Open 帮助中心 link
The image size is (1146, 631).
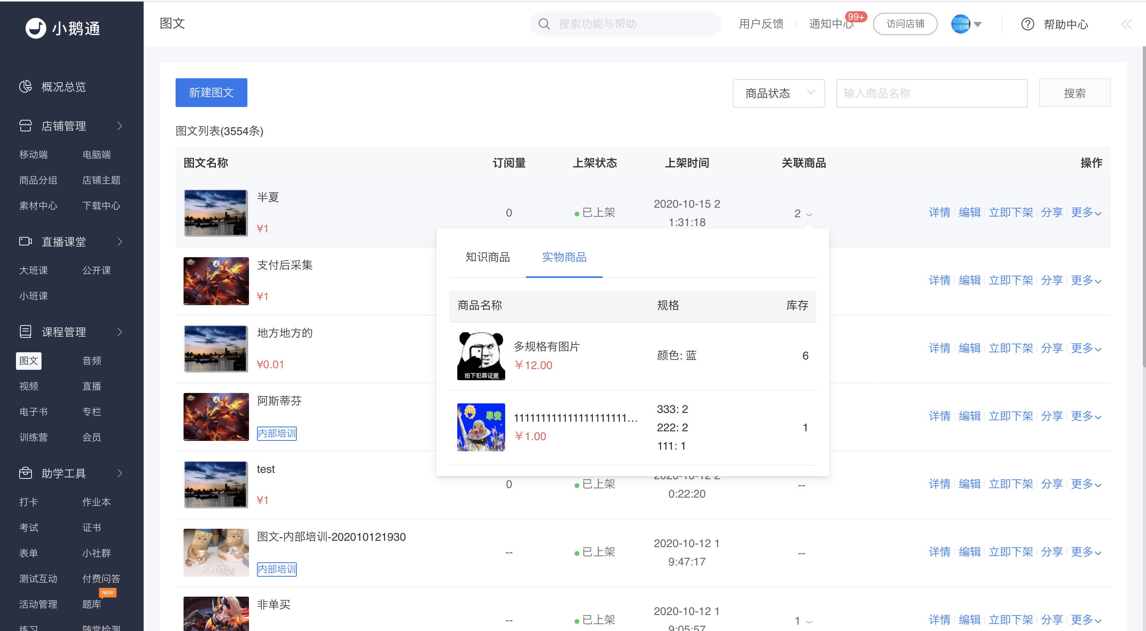(1066, 24)
